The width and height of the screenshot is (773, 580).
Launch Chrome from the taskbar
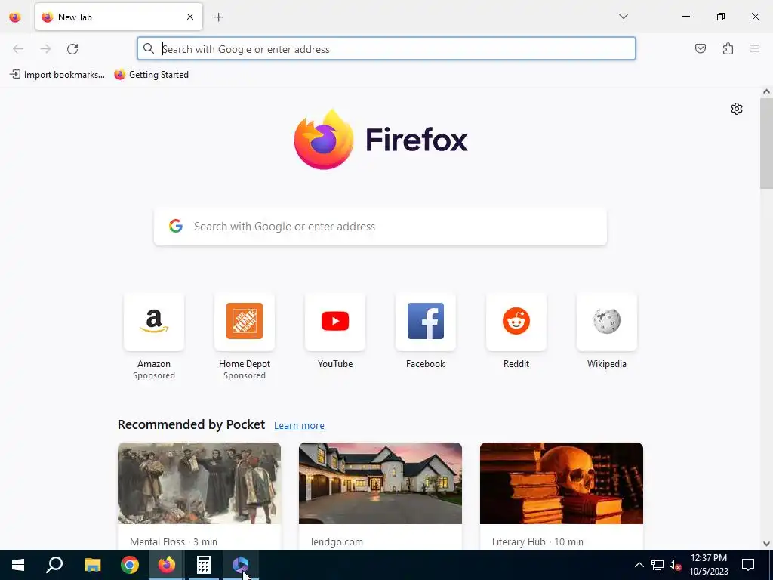pos(130,565)
